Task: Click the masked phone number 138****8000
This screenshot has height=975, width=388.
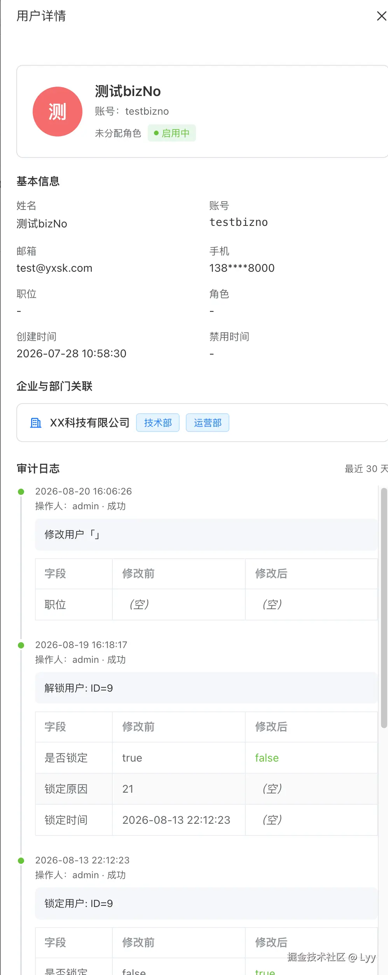Action: pyautogui.click(x=242, y=268)
